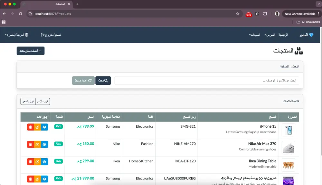
Task: View details of Nike Air Max 270
Action: pyautogui.click(x=44, y=144)
